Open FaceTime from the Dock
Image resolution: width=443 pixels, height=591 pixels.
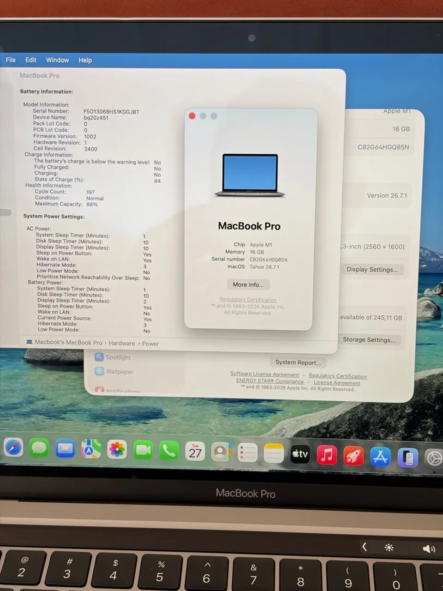[x=143, y=450]
